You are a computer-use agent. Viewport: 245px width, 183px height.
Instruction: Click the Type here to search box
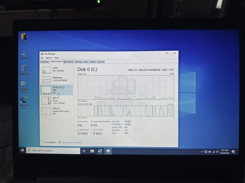[x=53, y=151]
